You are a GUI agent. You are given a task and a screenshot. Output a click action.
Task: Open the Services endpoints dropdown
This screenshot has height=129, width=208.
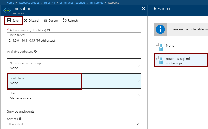pyautogui.click(x=74, y=124)
